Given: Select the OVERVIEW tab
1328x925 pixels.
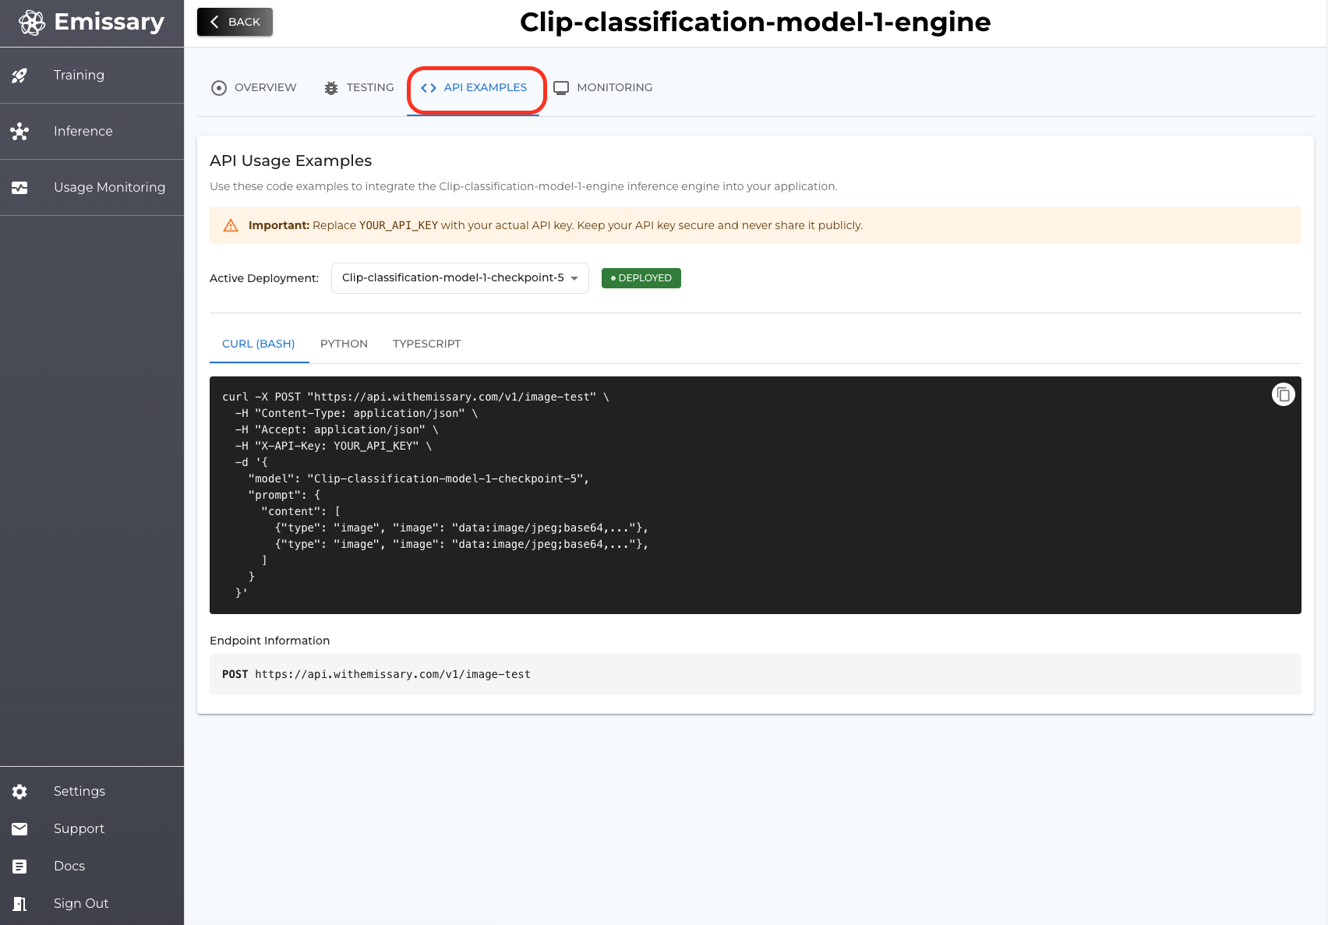Looking at the screenshot, I should pyautogui.click(x=253, y=87).
